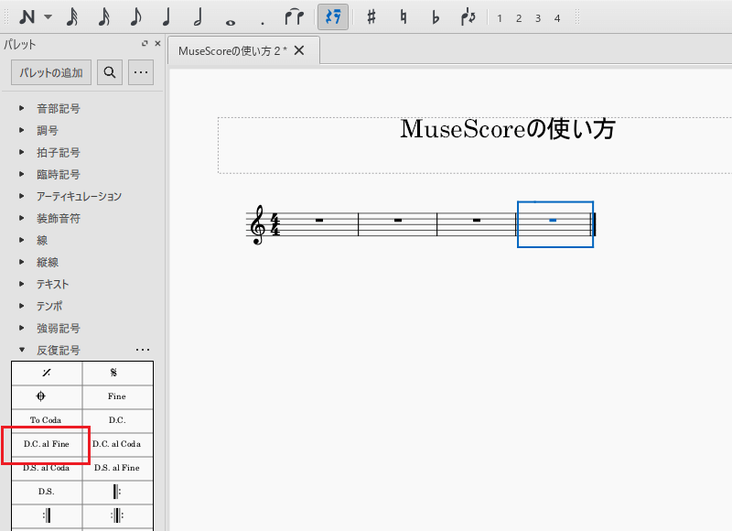Toggle note input mode (N)
This screenshot has width=732, height=531.
(27, 17)
